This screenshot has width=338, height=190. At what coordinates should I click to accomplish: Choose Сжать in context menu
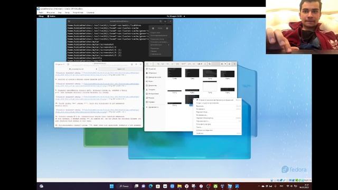[217, 127]
